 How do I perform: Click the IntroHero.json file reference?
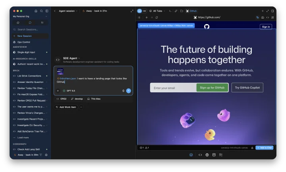pyautogui.click(x=67, y=78)
